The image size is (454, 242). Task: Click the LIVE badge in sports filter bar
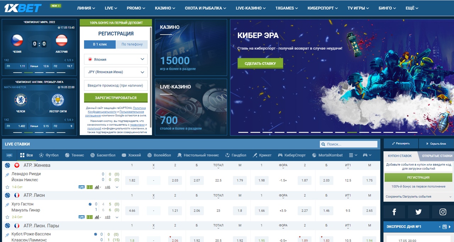pos(9,155)
